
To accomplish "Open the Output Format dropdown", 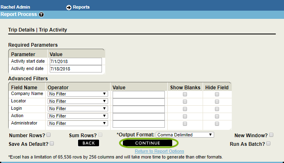I will click(185, 135).
